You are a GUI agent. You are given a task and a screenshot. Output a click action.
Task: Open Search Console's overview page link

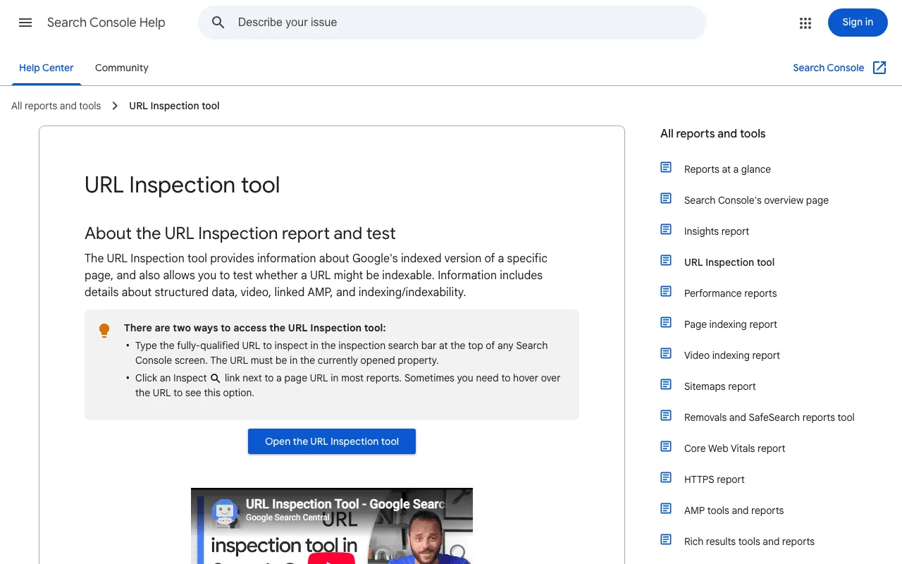click(x=756, y=200)
